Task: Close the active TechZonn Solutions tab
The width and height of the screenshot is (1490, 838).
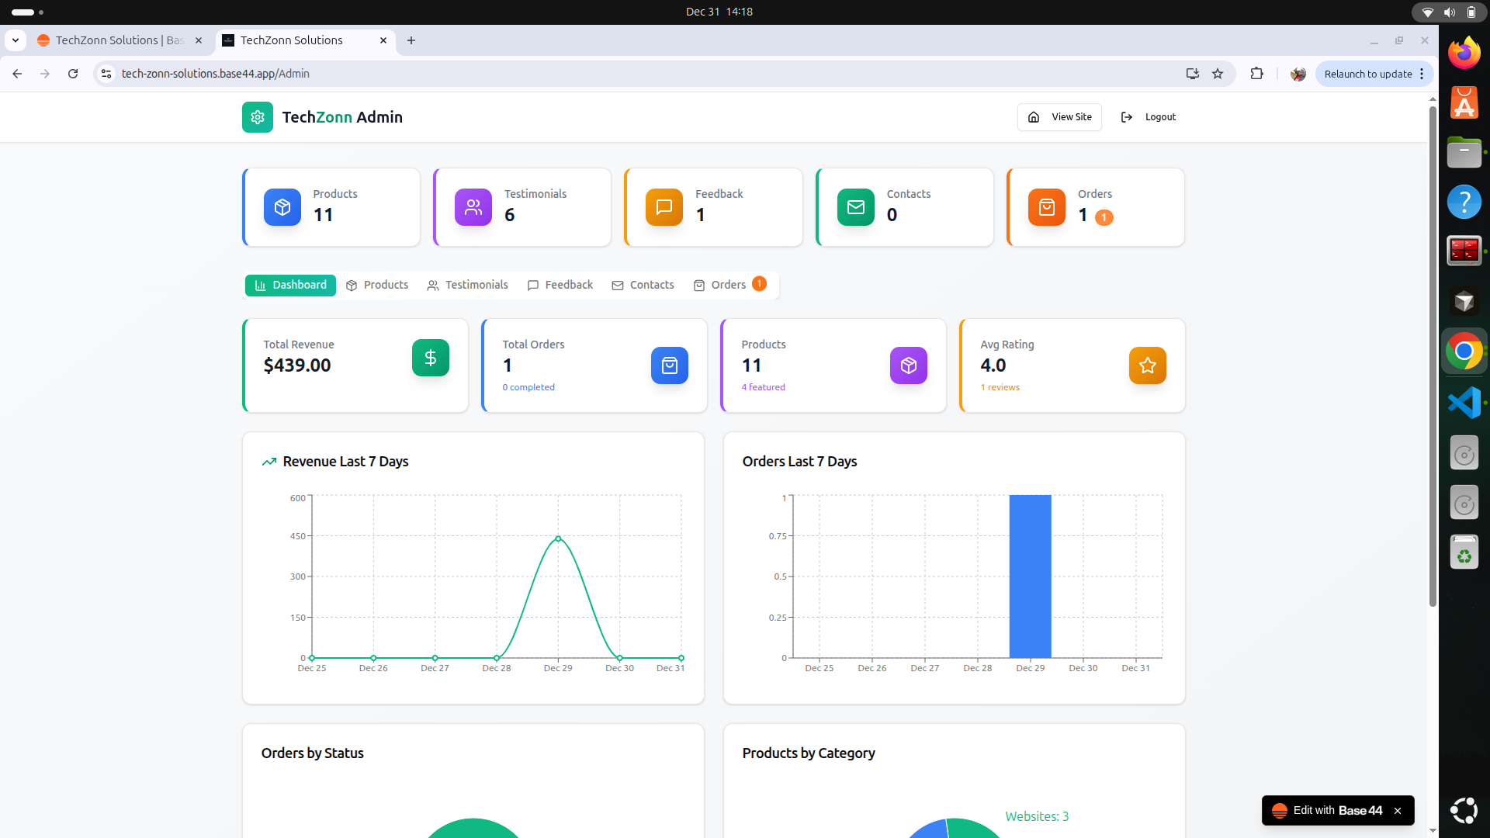Action: pyautogui.click(x=383, y=40)
